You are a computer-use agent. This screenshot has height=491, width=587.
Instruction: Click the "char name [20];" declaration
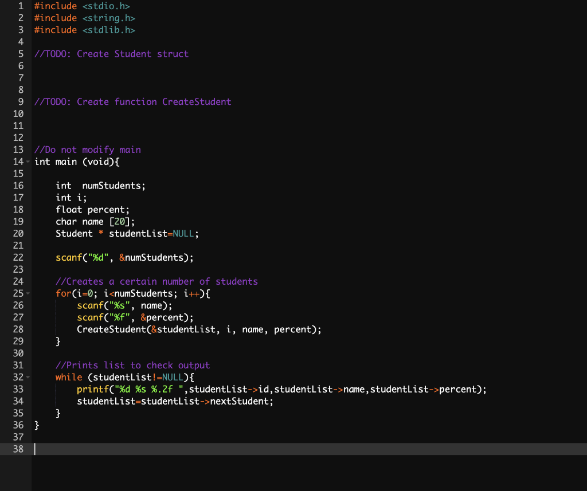(x=95, y=222)
